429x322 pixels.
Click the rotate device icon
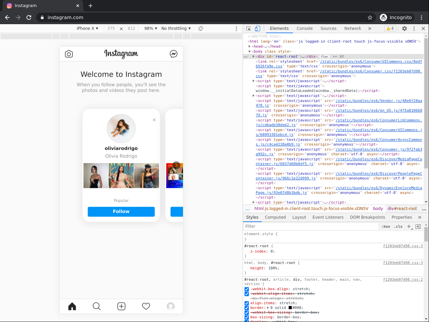(x=201, y=29)
